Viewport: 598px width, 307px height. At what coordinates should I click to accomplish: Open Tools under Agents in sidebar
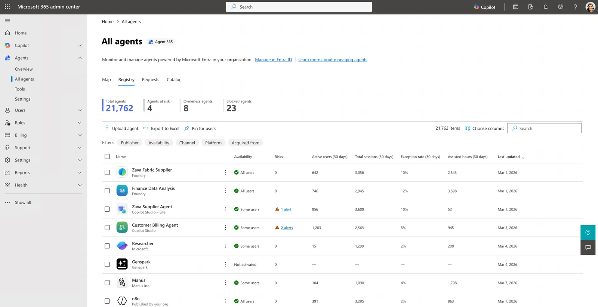20,89
